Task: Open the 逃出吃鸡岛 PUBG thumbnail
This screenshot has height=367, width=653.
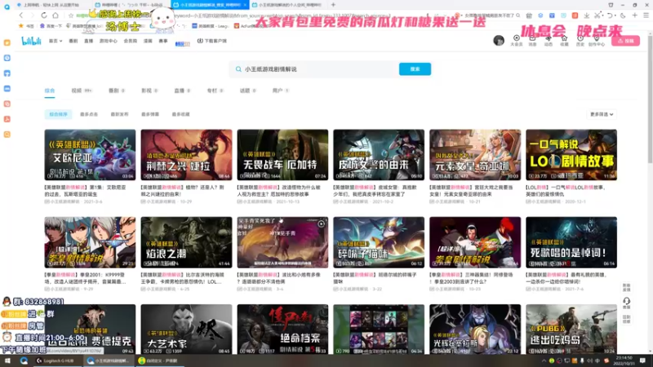Action: [571, 329]
